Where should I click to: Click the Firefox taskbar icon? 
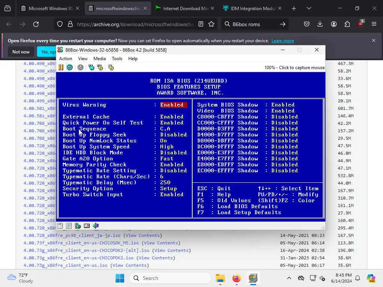pyautogui.click(x=236, y=278)
